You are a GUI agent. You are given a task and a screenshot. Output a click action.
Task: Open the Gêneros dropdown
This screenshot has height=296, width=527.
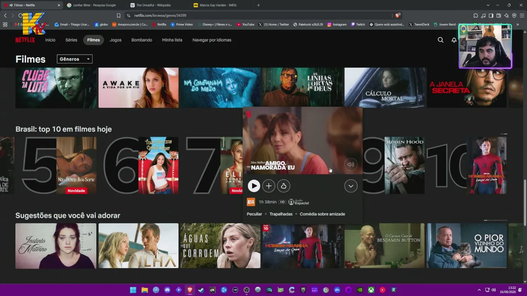point(75,59)
